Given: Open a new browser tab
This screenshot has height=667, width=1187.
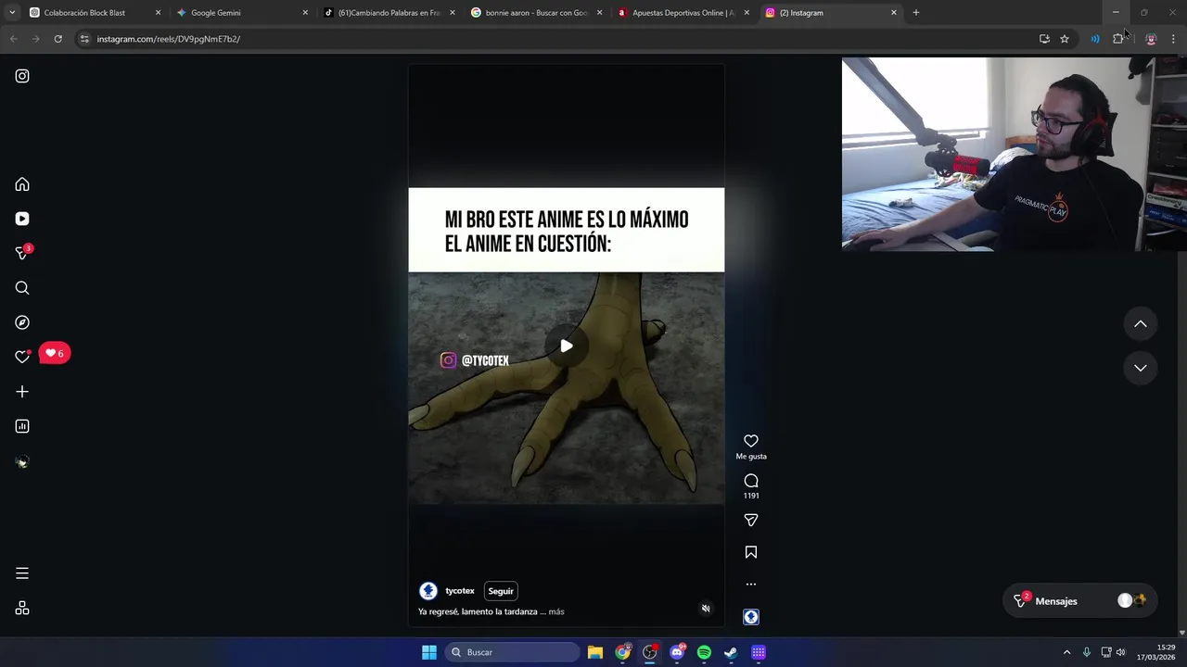Looking at the screenshot, I should pyautogui.click(x=916, y=13).
